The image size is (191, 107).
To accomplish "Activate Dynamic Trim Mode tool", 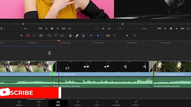I will (35, 36).
